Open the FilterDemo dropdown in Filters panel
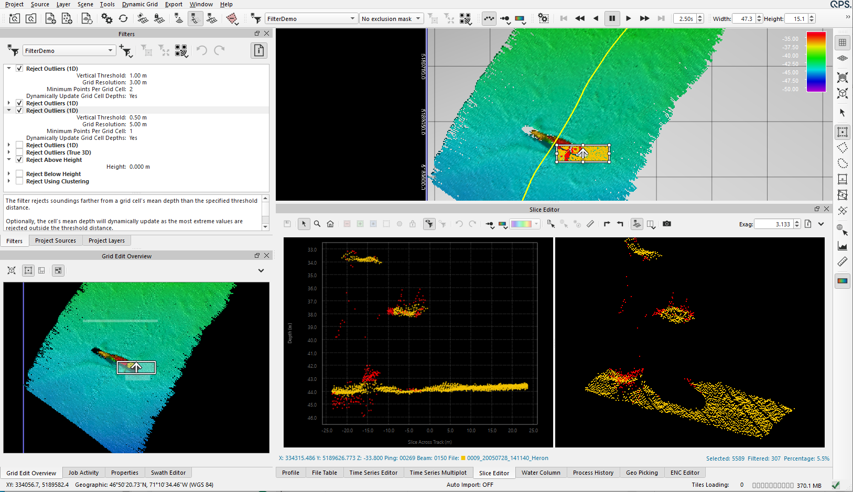The height and width of the screenshot is (492, 853). click(x=69, y=51)
